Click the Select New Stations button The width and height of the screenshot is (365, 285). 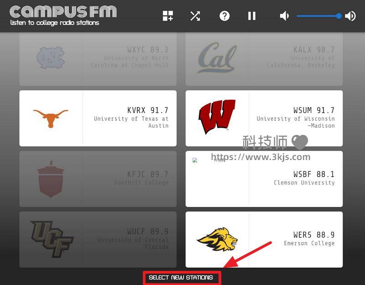(181, 278)
